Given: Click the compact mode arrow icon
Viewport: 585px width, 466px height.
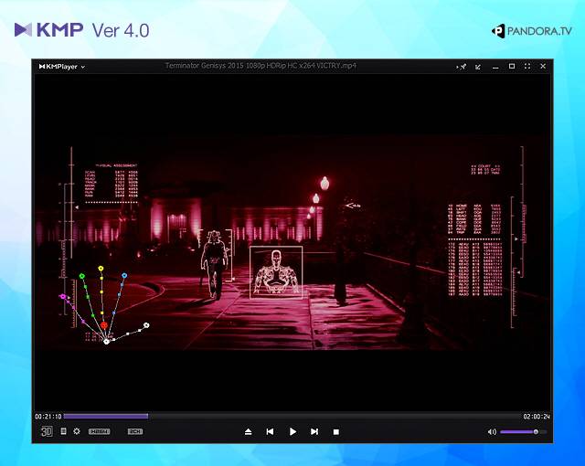Looking at the screenshot, I should [478, 67].
